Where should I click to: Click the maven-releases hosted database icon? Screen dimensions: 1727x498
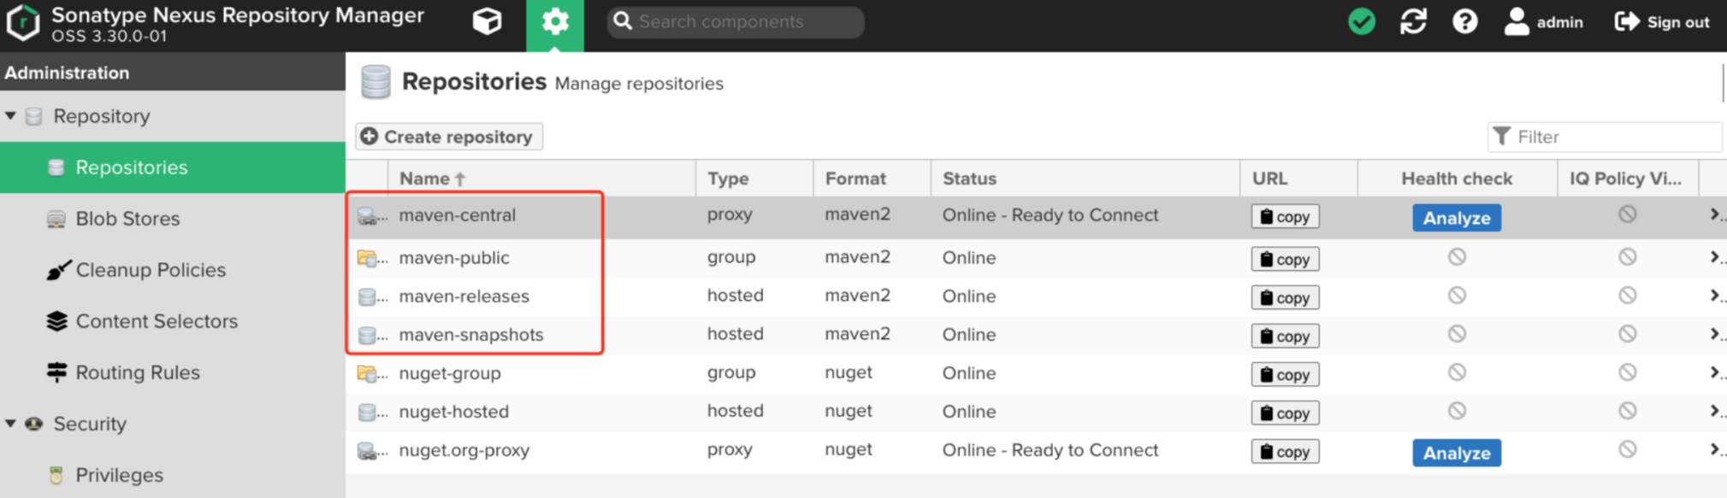coord(367,296)
